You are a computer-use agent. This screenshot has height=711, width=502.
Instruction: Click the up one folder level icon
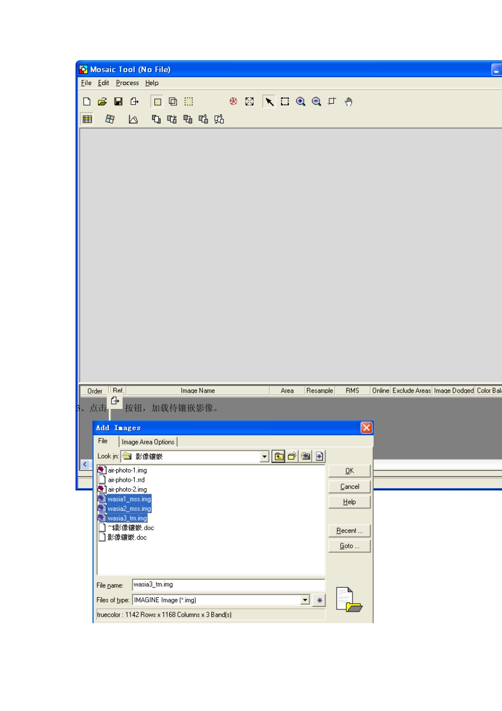point(278,457)
